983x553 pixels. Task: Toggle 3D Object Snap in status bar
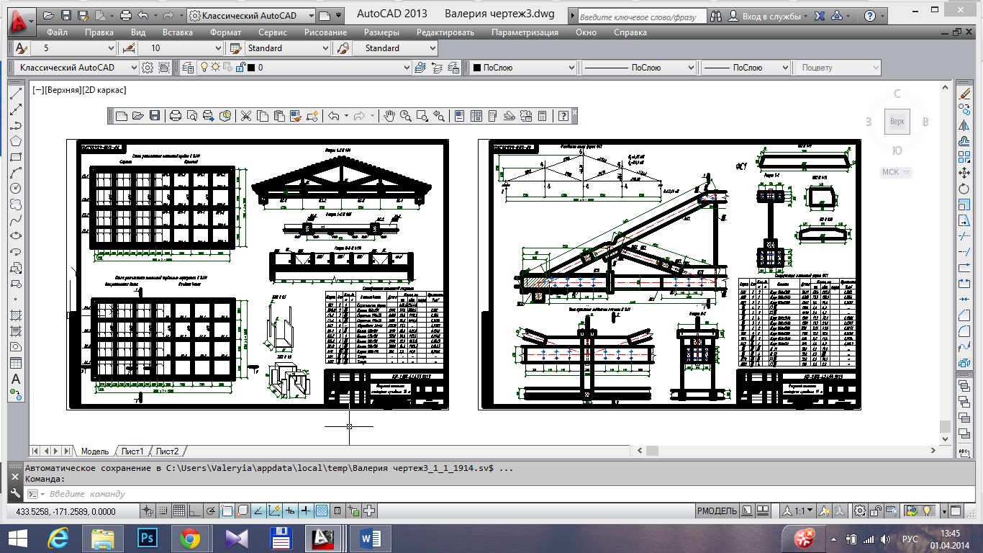[243, 511]
